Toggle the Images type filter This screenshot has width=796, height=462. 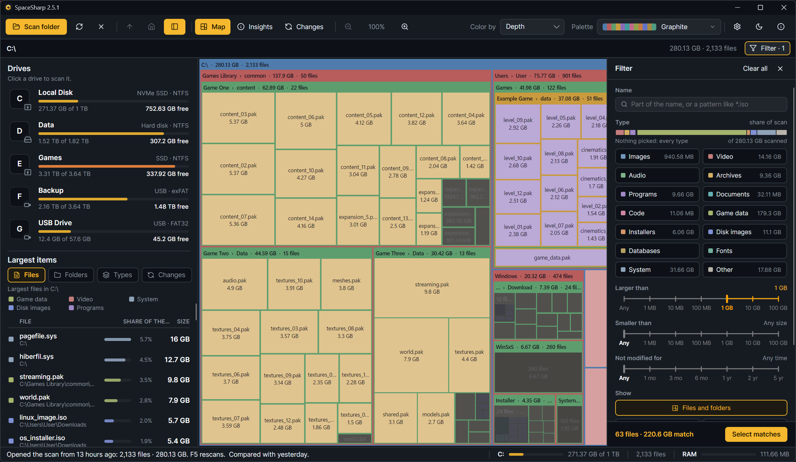click(657, 157)
